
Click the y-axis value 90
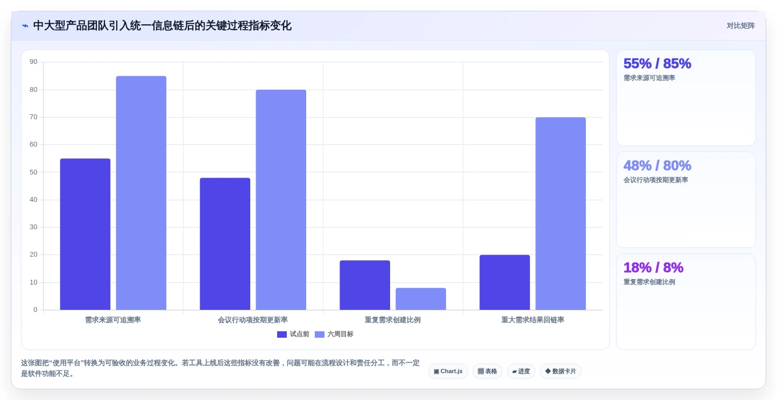(33, 62)
